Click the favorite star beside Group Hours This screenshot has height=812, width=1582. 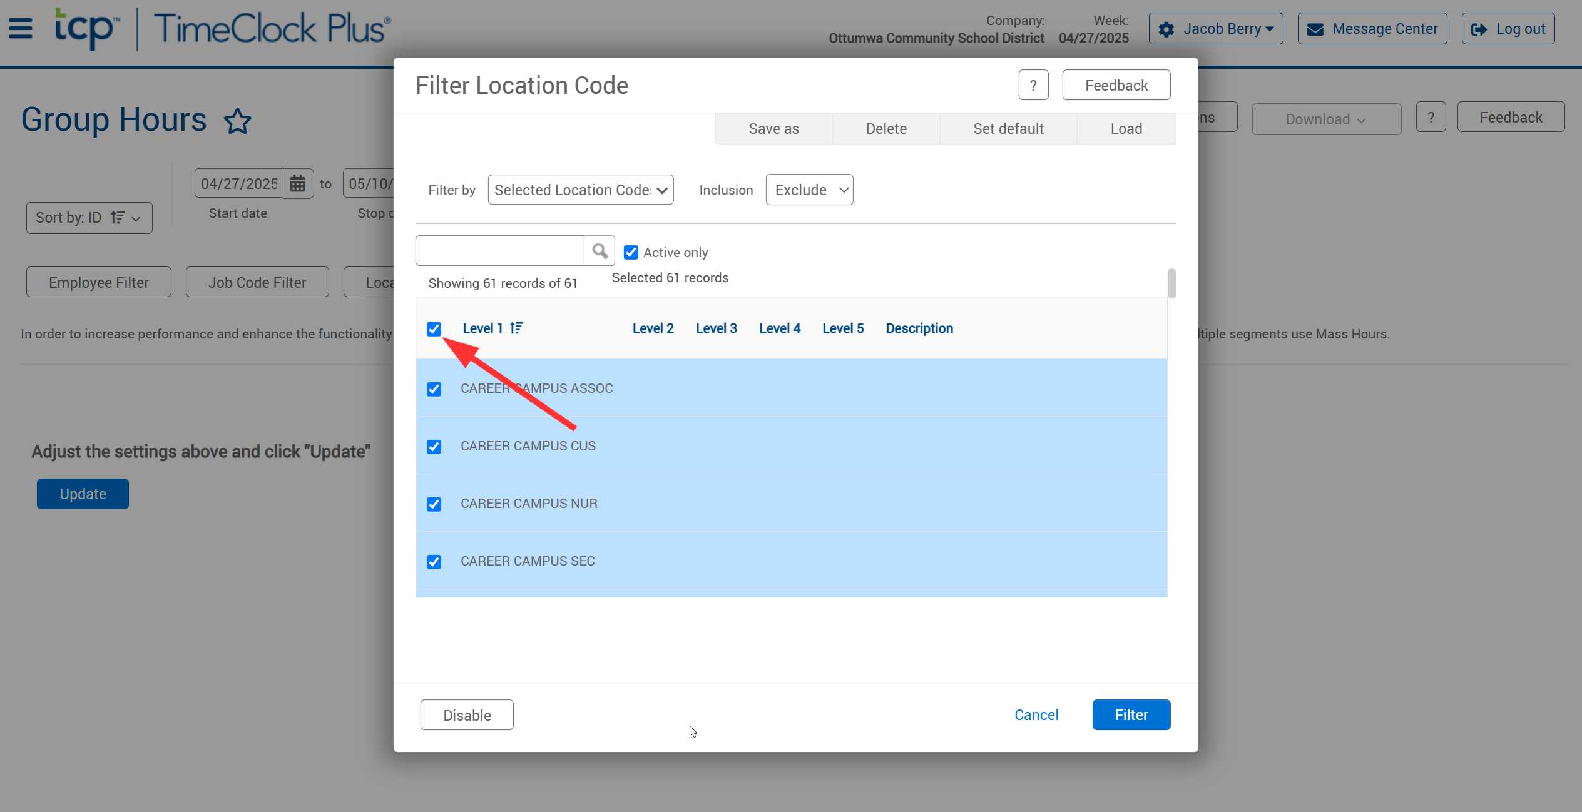237,121
